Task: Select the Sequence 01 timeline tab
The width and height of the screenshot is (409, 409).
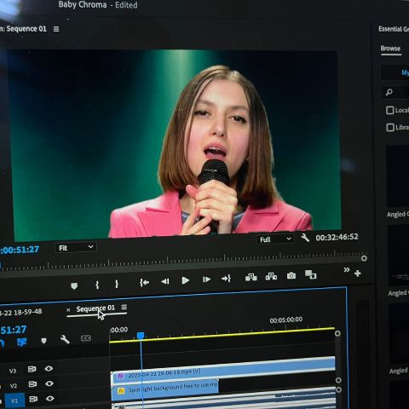Action: tap(95, 308)
